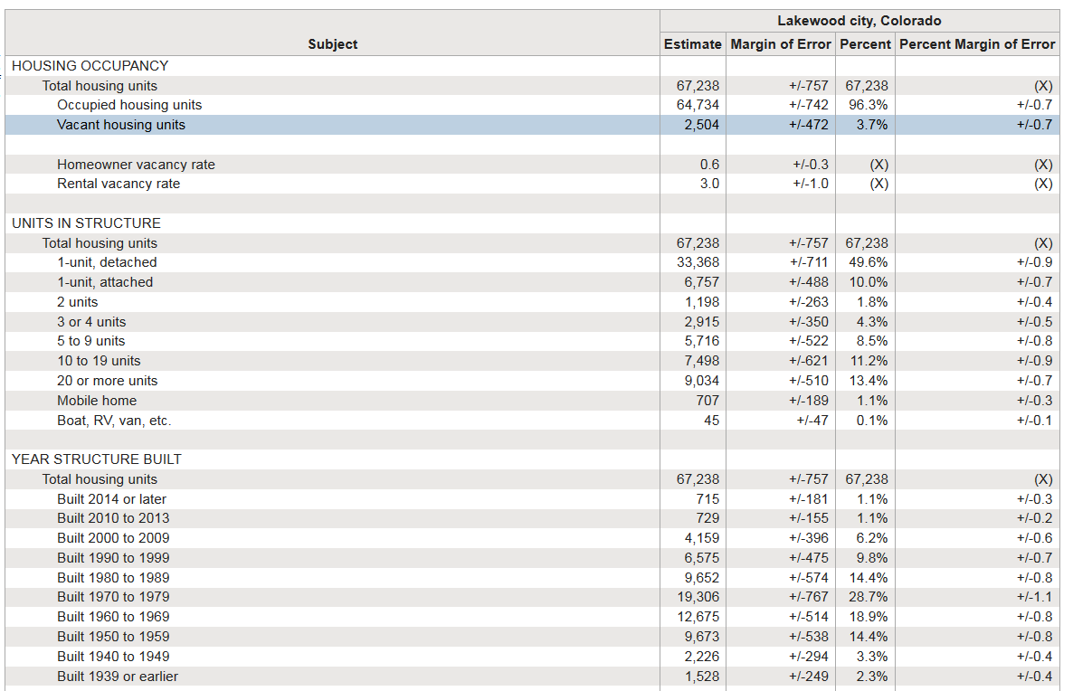Click the UNITS IN STRUCTURE section heading
Viewport: 1073px width, 691px height.
(86, 223)
